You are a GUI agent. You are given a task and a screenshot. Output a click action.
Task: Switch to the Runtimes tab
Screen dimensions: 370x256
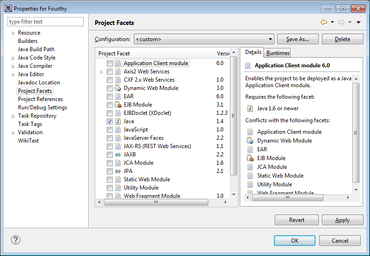278,53
